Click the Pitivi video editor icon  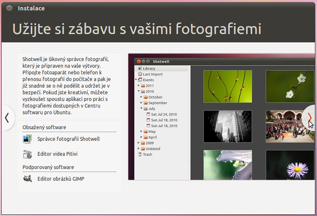[x=27, y=154]
